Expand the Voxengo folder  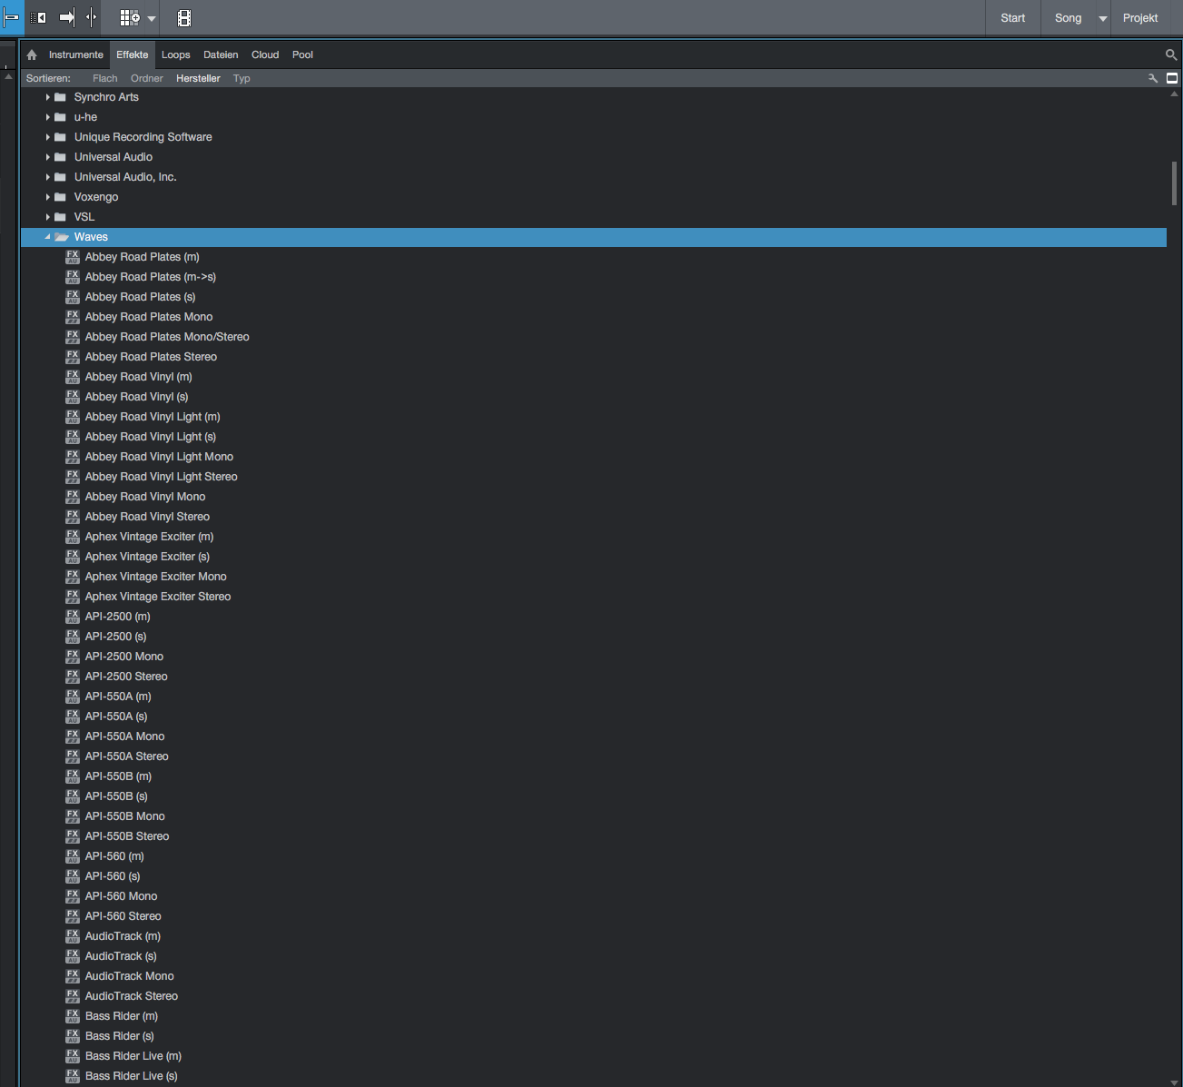coord(47,197)
